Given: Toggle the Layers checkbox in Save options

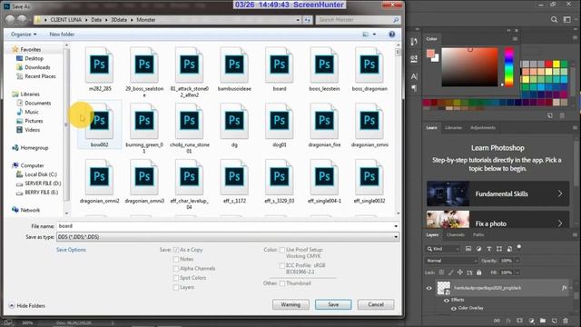Looking at the screenshot, I should click(x=176, y=287).
